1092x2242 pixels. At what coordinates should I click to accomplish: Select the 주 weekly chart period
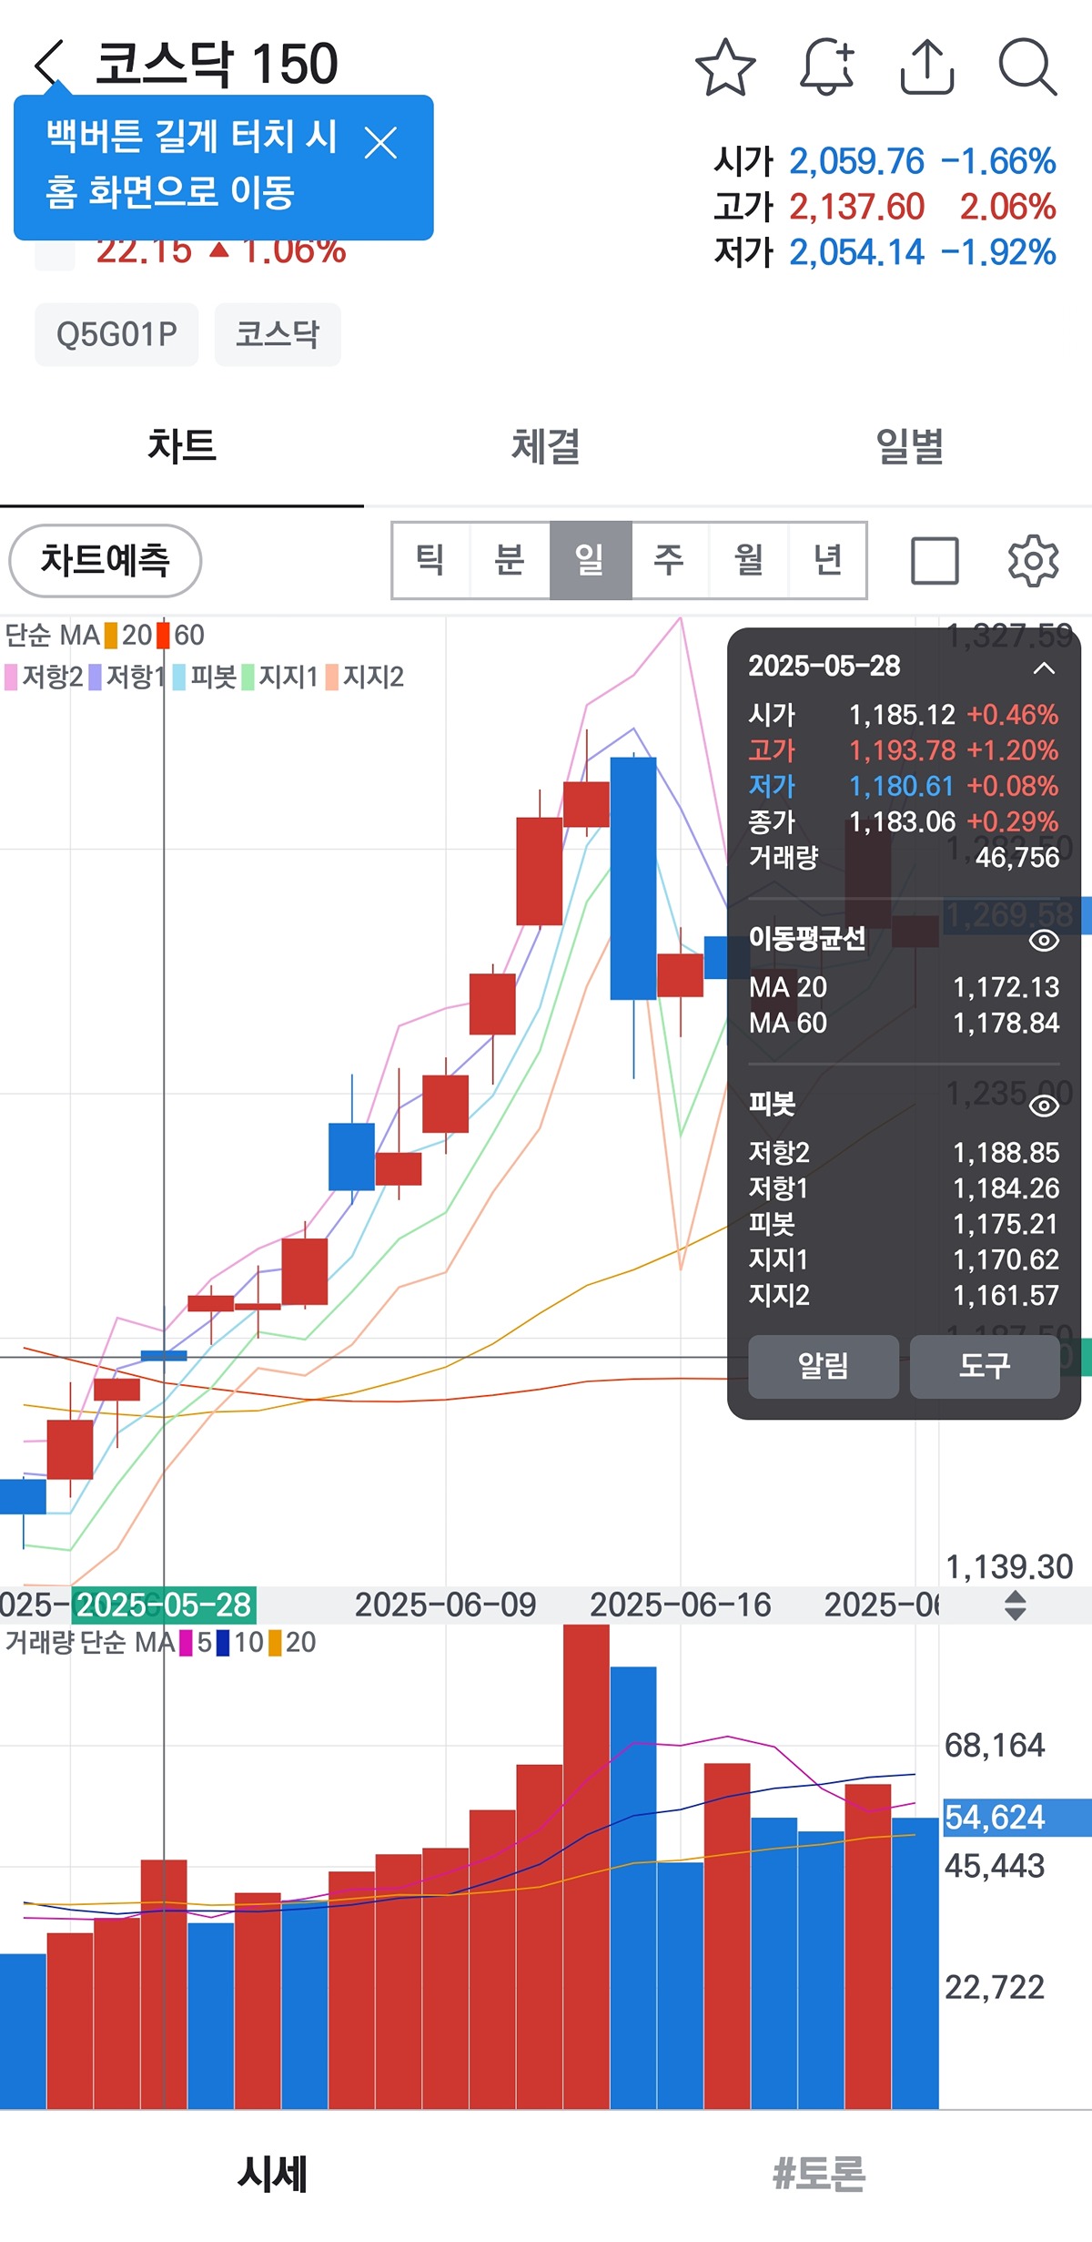(669, 560)
